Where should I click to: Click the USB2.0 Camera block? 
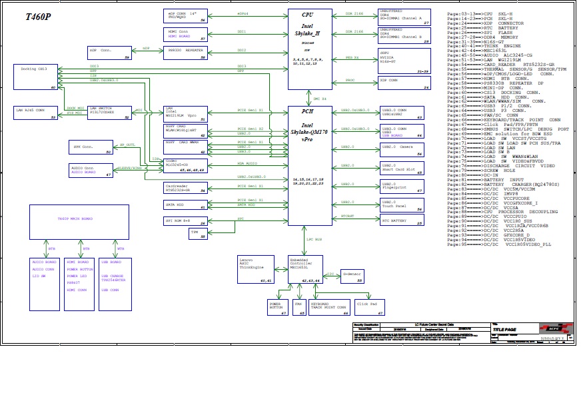click(402, 150)
